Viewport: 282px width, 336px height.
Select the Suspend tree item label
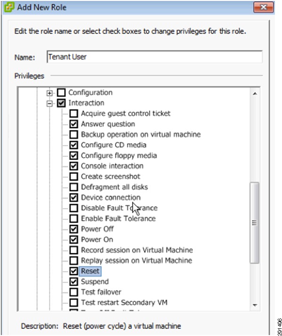click(95, 282)
